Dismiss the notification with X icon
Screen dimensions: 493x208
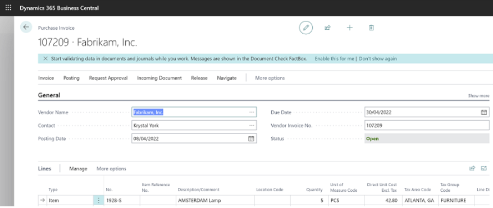[x=45, y=59]
